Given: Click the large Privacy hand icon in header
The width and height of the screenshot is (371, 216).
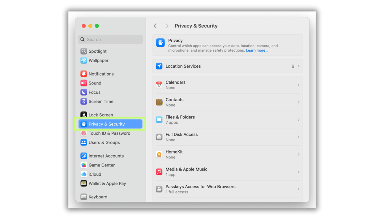Looking at the screenshot, I should pos(160,43).
